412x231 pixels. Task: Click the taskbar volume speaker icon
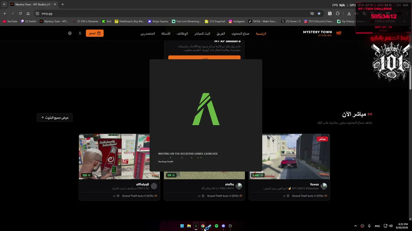(x=390, y=226)
